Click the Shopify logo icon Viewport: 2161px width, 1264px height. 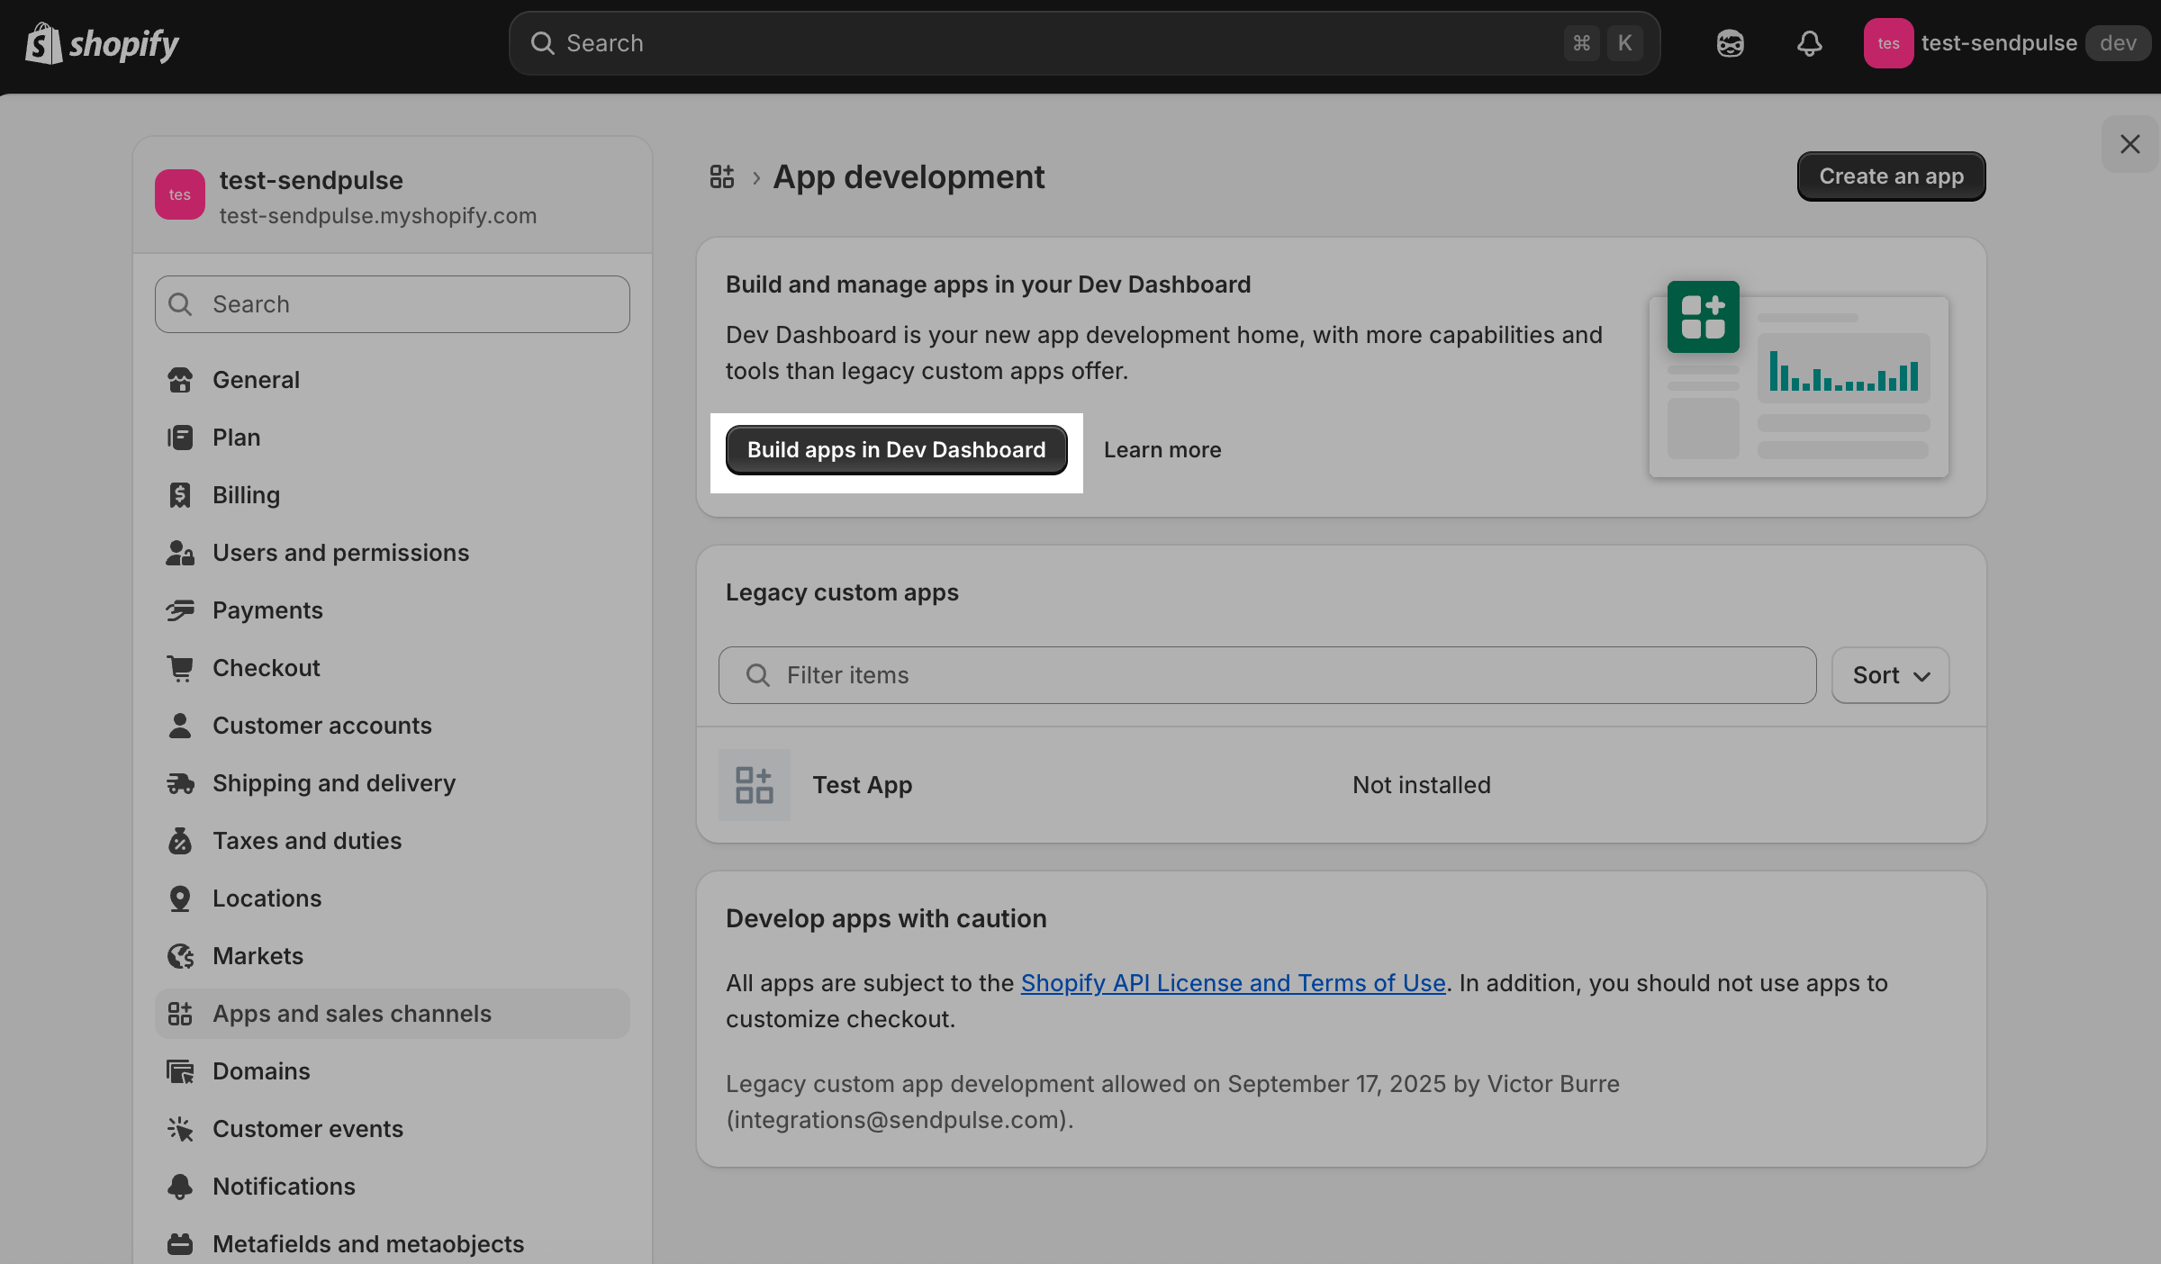43,43
